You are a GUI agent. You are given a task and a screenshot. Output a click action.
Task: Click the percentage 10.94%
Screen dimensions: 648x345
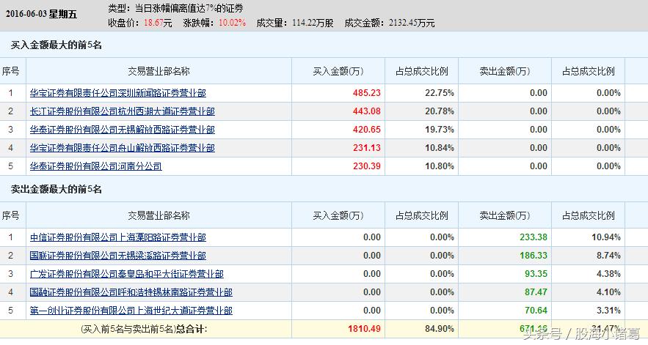coord(606,237)
